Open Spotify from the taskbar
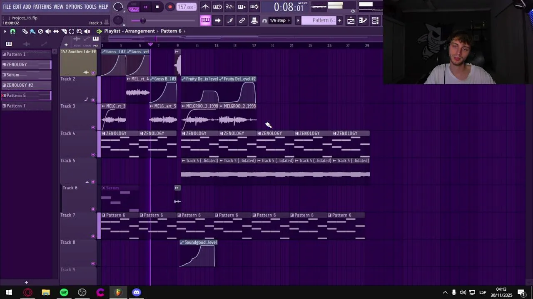Screen dimensions: 533x299 64,292
